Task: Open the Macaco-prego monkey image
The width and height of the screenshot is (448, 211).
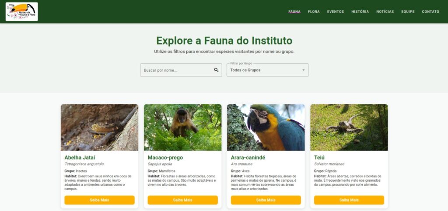Action: click(x=182, y=127)
